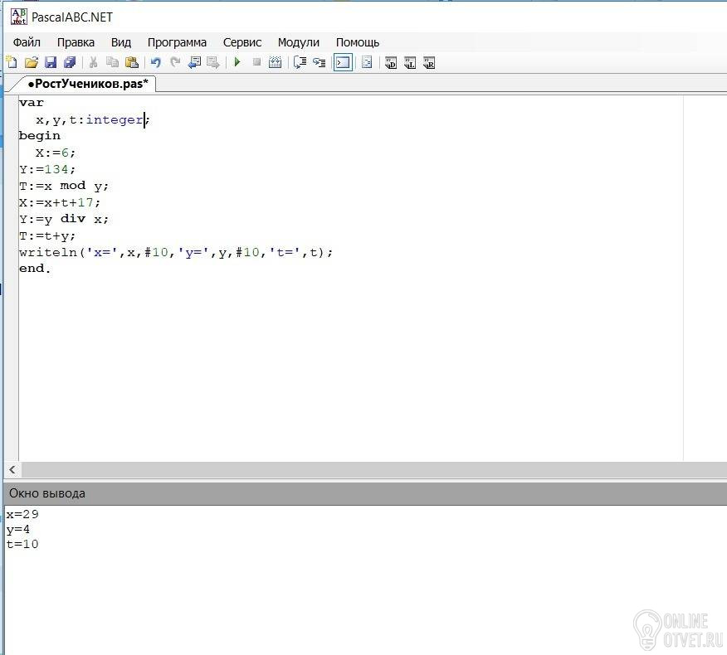
Task: Expand the Помощь menu
Action: pyautogui.click(x=358, y=42)
